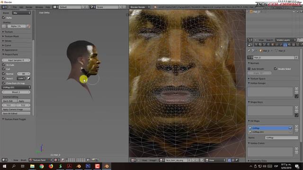Open the Render Layers properties tab
Screen dimensions: 303x170
[x=260, y=45]
